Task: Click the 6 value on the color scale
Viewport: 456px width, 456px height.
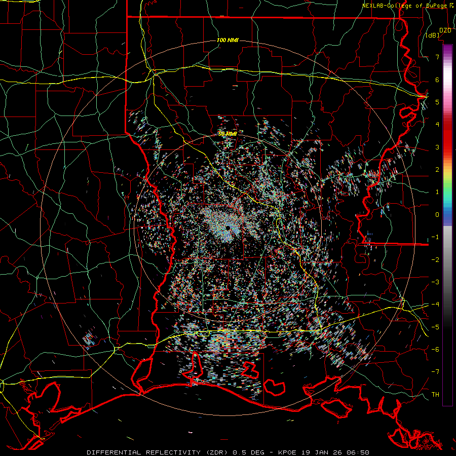Action: pos(437,80)
